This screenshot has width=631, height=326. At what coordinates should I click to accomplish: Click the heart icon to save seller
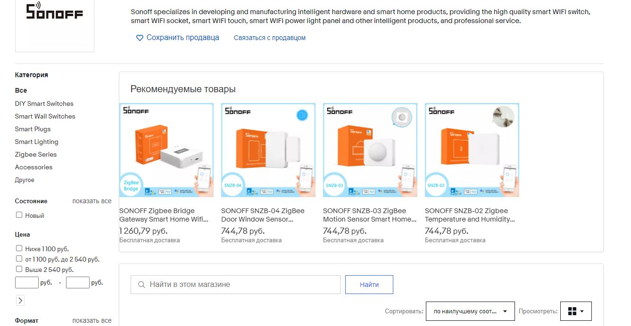click(140, 38)
